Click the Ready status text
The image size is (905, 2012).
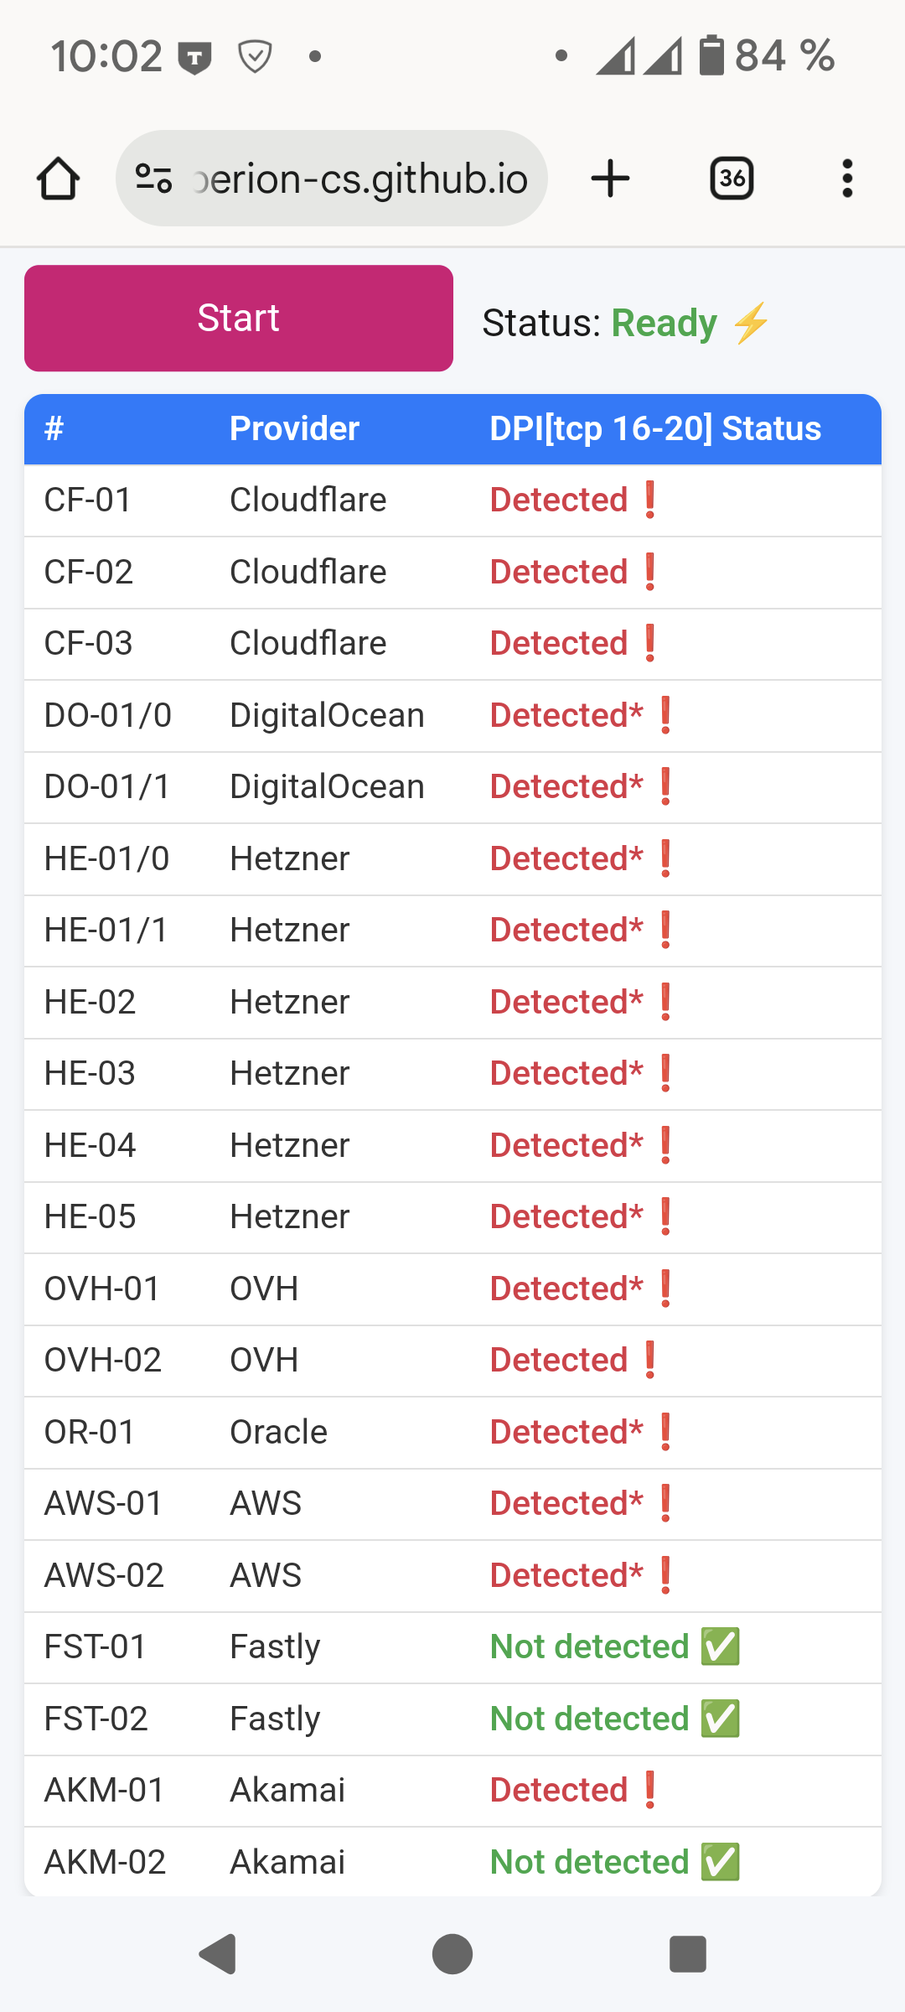(x=664, y=324)
